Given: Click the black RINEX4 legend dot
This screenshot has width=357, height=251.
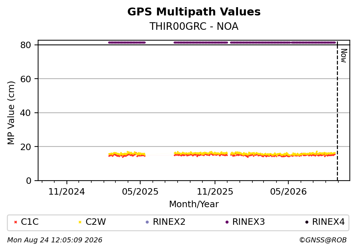Looking at the screenshot, I should [307, 222].
